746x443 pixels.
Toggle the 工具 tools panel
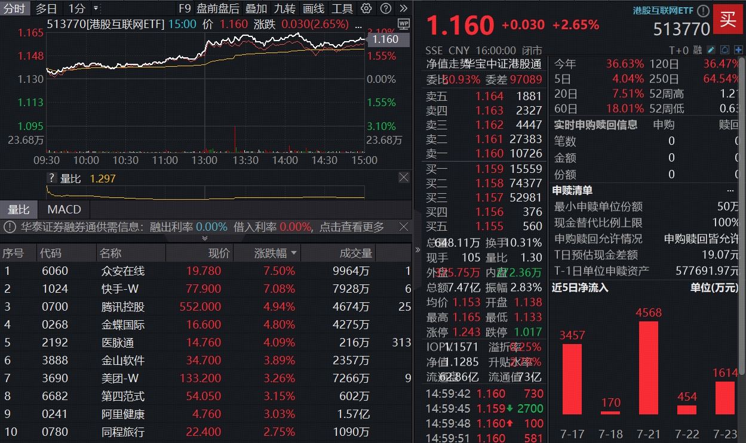coord(342,8)
